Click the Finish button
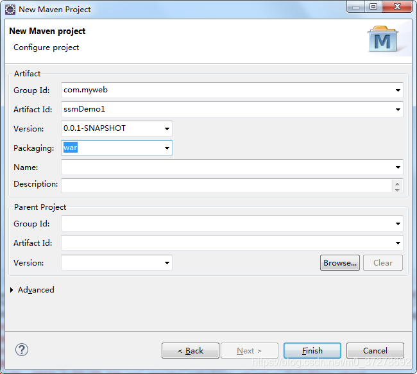This screenshot has width=417, height=374. coord(312,351)
